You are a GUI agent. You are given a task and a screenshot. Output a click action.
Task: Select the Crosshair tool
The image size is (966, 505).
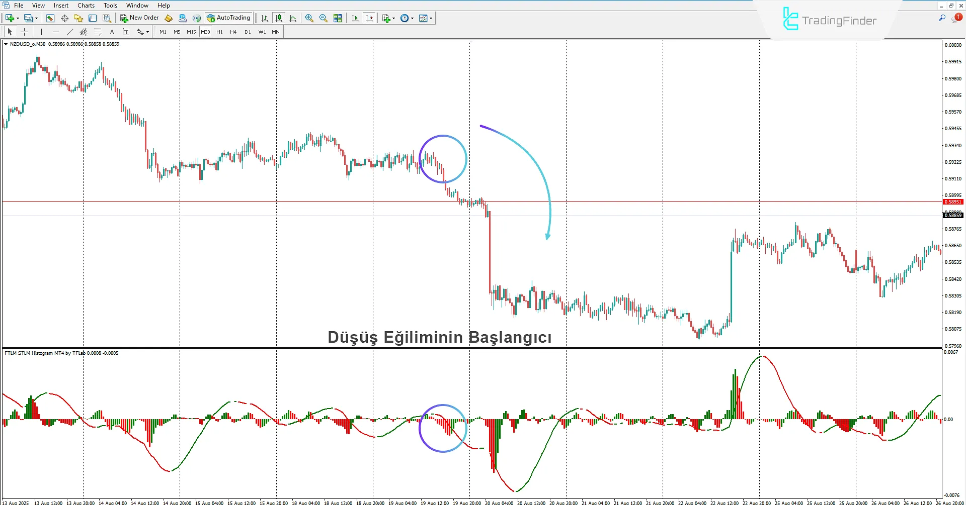click(24, 32)
